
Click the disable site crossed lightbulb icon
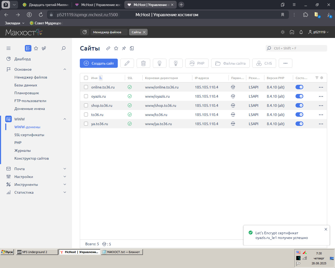(176, 63)
